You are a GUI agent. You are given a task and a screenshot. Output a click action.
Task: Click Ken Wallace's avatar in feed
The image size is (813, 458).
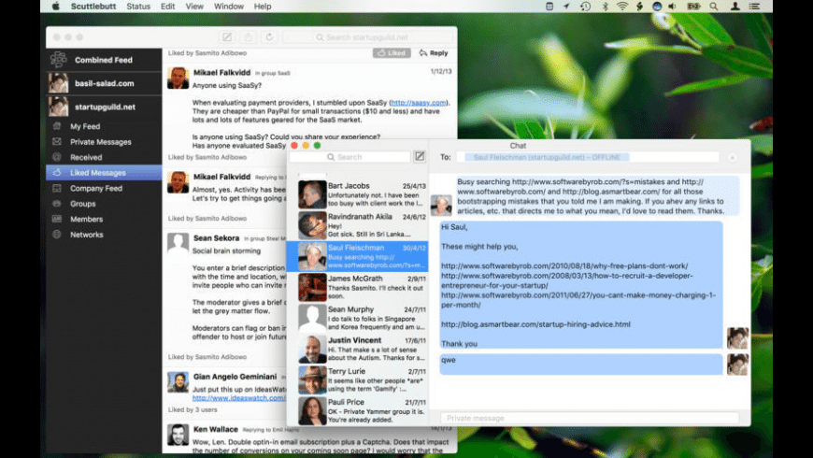178,436
